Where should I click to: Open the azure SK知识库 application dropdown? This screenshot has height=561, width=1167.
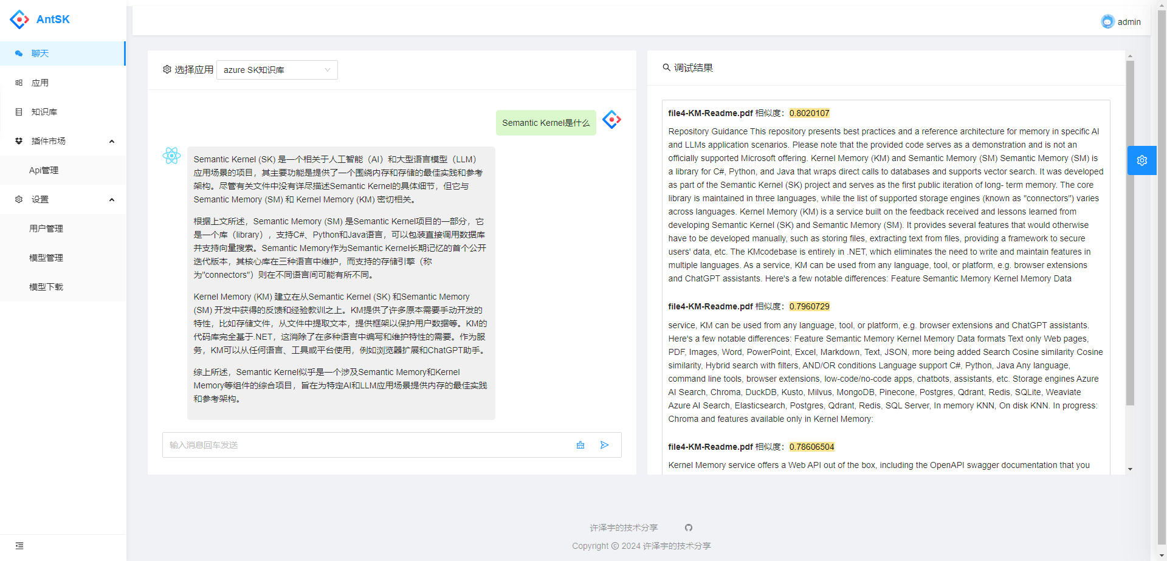(277, 70)
